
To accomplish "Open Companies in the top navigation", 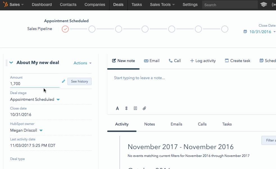I will coord(95,4).
